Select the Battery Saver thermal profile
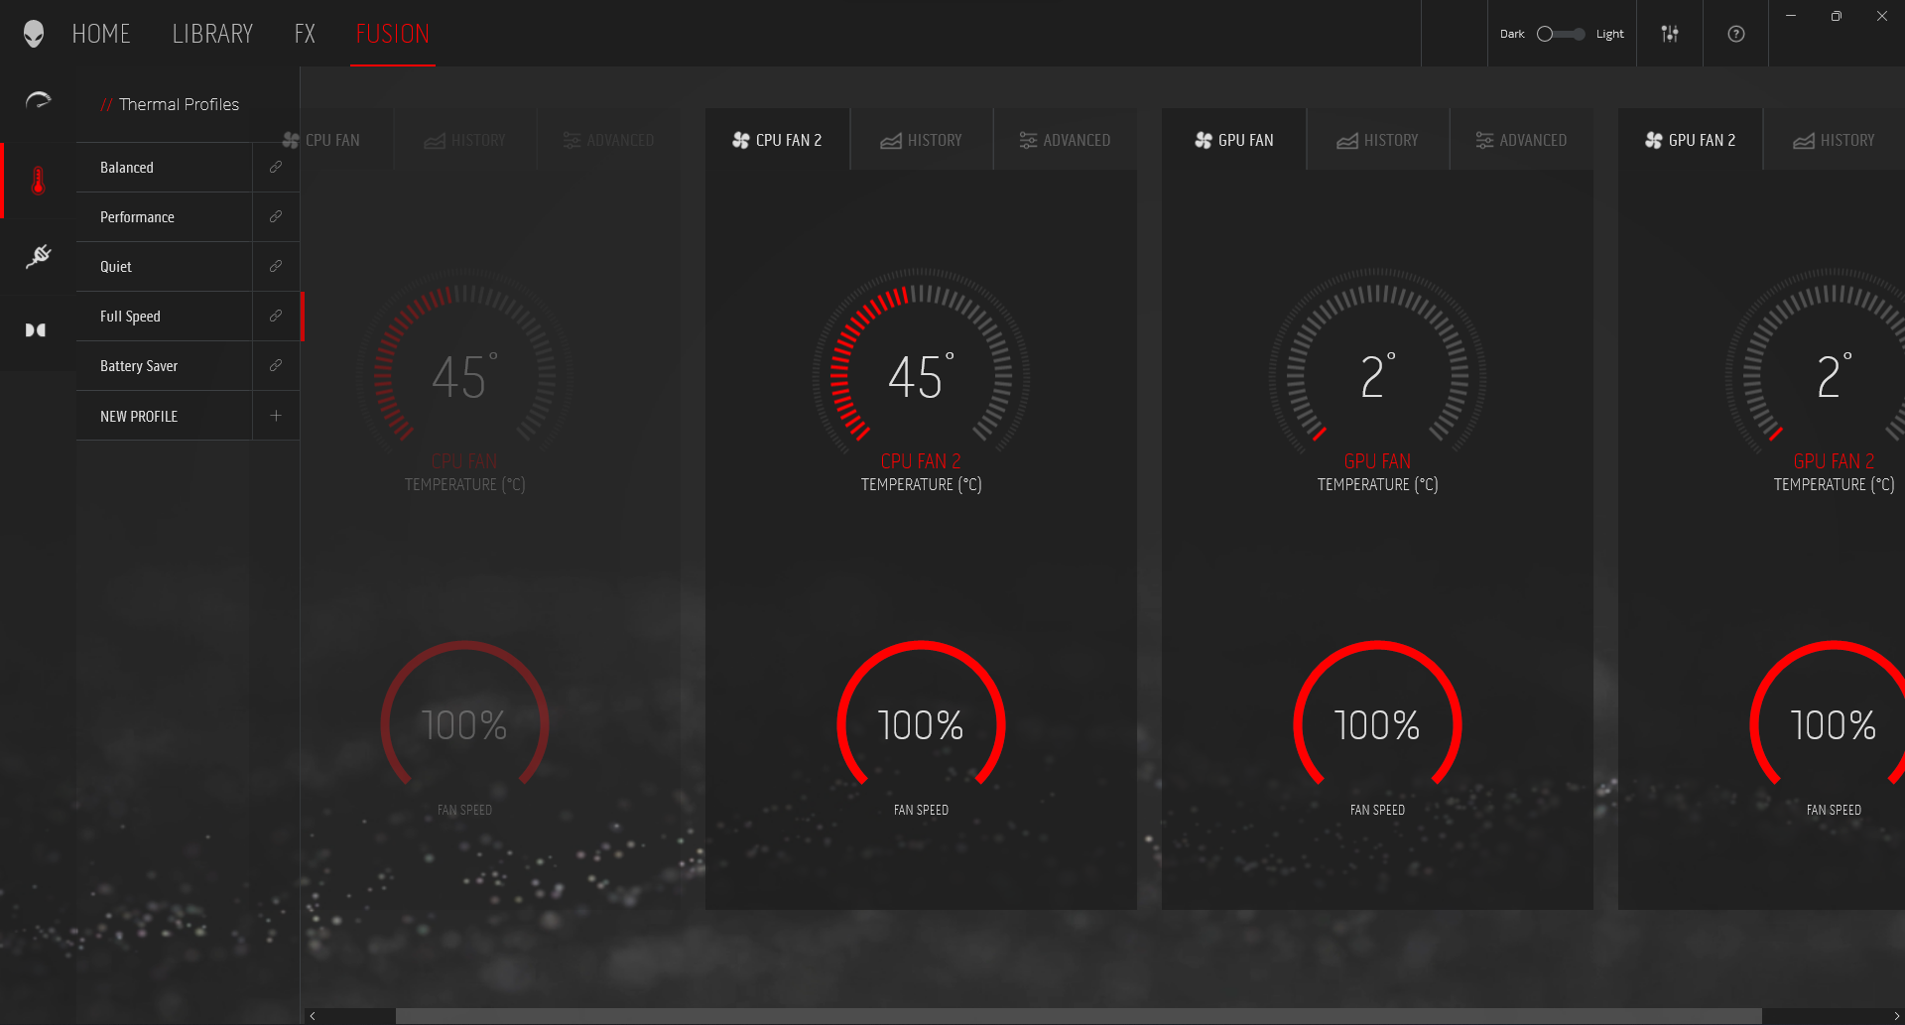Viewport: 1905px width, 1025px height. coord(165,365)
